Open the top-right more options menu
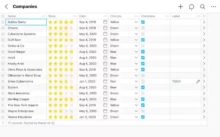This screenshot has height=137, width=220. pyautogui.click(x=213, y=7)
